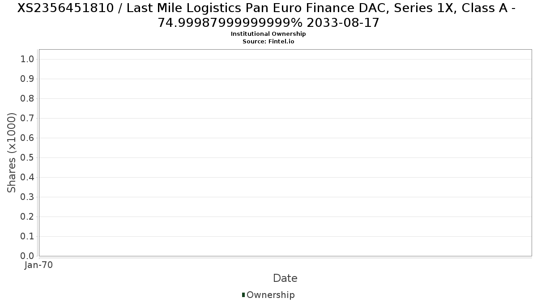Click the 0.3 y-axis tick label

(x=27, y=197)
